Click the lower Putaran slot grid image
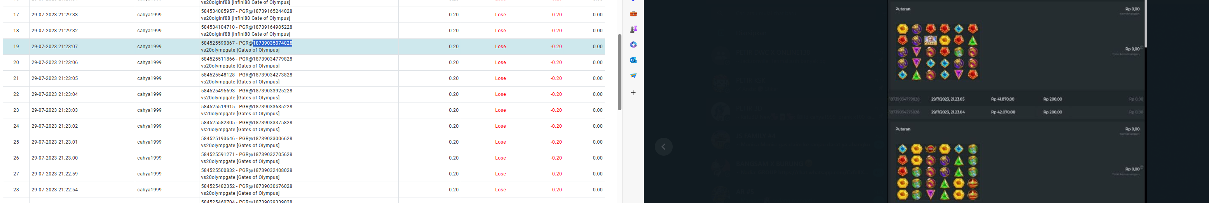 pyautogui.click(x=937, y=172)
